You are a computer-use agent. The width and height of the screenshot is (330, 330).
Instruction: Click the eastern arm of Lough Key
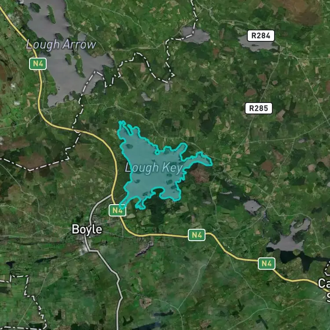click(198, 160)
